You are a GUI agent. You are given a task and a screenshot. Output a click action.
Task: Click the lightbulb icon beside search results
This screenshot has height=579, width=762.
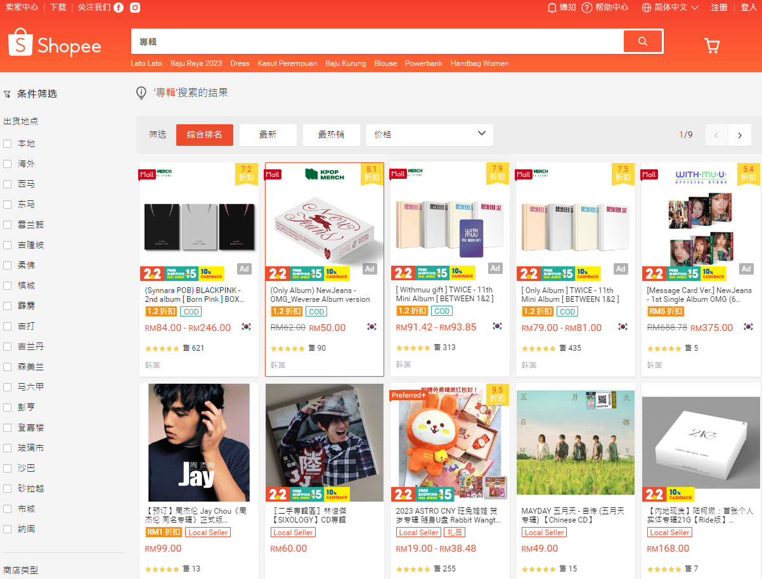point(141,93)
